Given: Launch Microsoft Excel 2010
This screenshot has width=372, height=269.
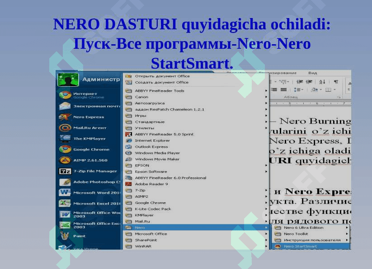Looking at the screenshot, I should click(x=89, y=204).
